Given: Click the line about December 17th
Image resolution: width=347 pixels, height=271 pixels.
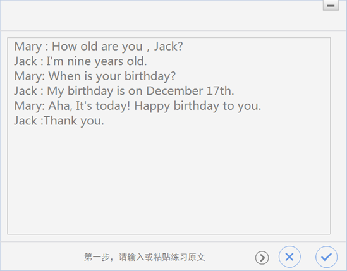Looking at the screenshot, I should (x=124, y=91).
